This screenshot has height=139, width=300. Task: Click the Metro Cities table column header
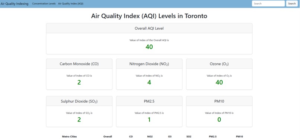click(70, 136)
